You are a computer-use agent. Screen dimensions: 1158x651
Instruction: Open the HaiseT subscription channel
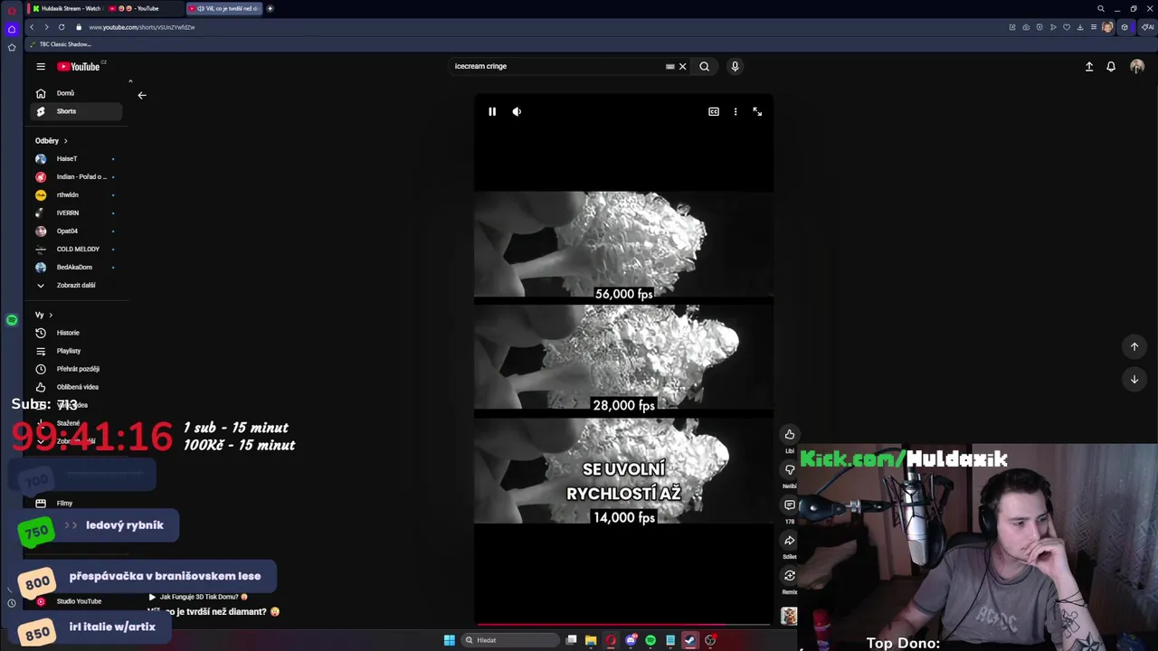click(x=76, y=159)
